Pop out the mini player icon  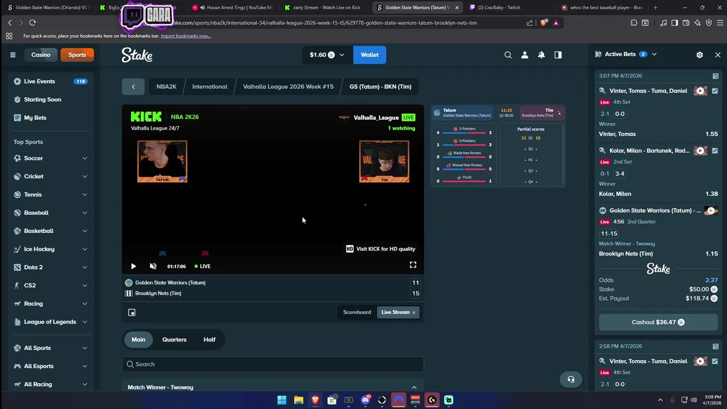(132, 312)
